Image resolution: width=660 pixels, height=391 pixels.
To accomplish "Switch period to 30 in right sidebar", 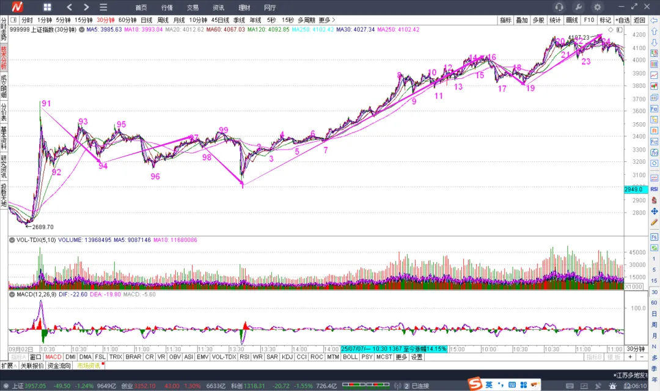I will pyautogui.click(x=654, y=291).
